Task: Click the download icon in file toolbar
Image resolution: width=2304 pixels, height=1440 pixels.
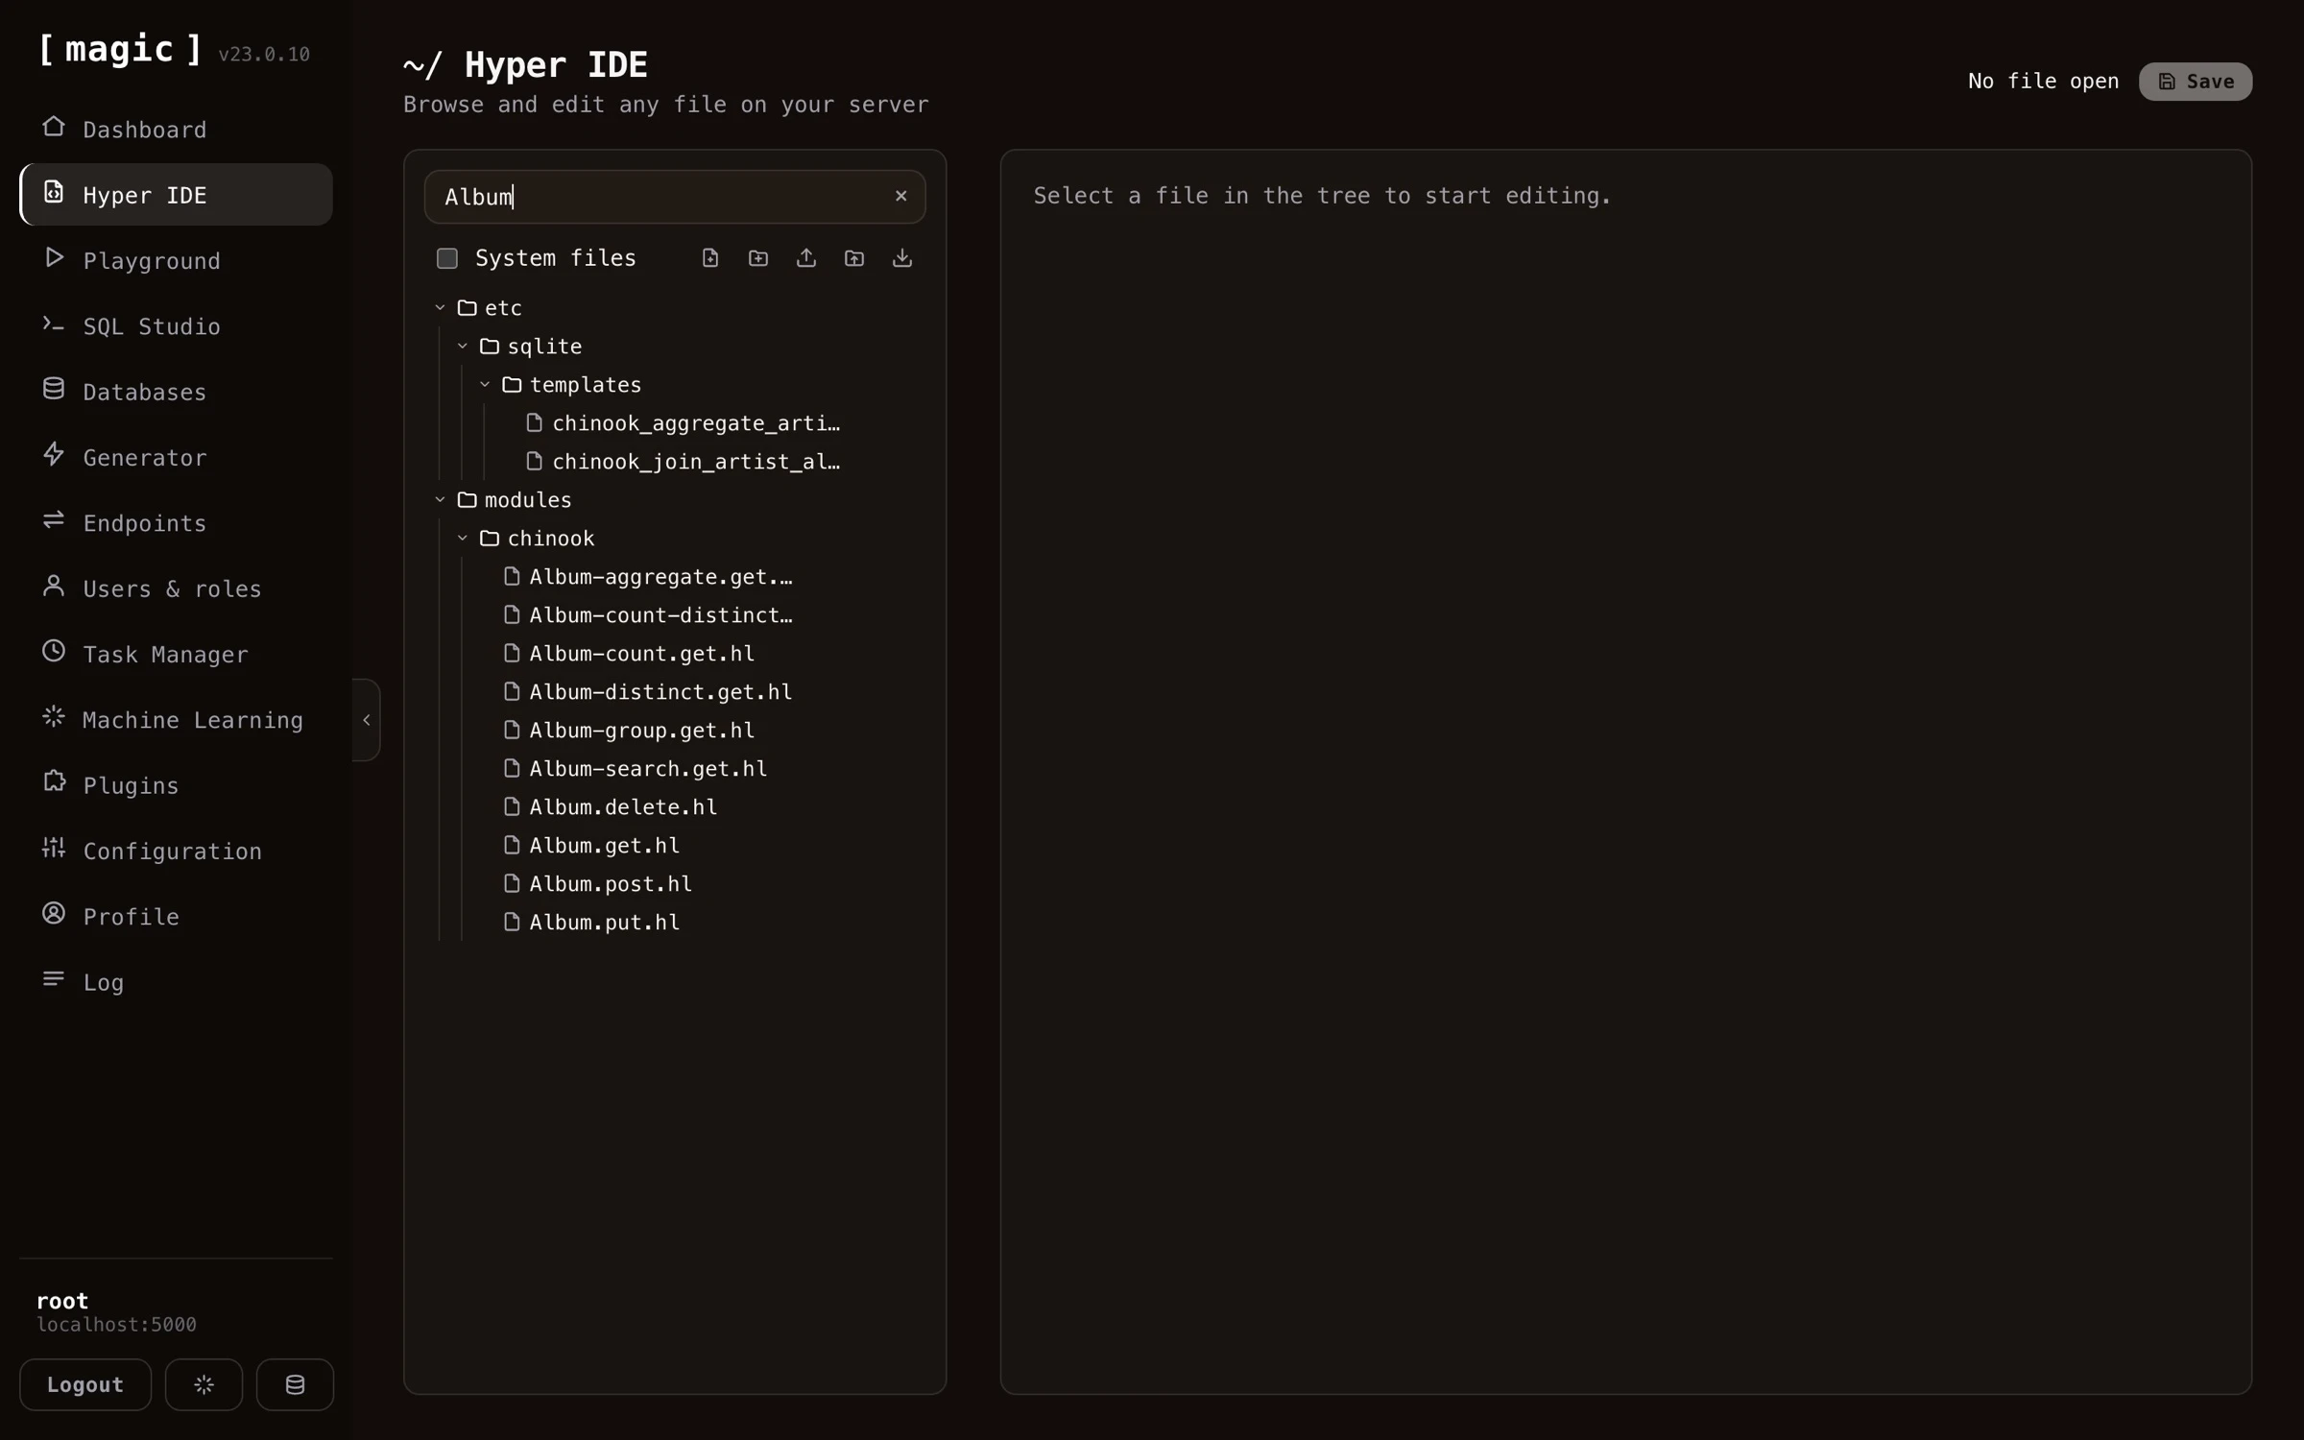Action: click(x=902, y=258)
